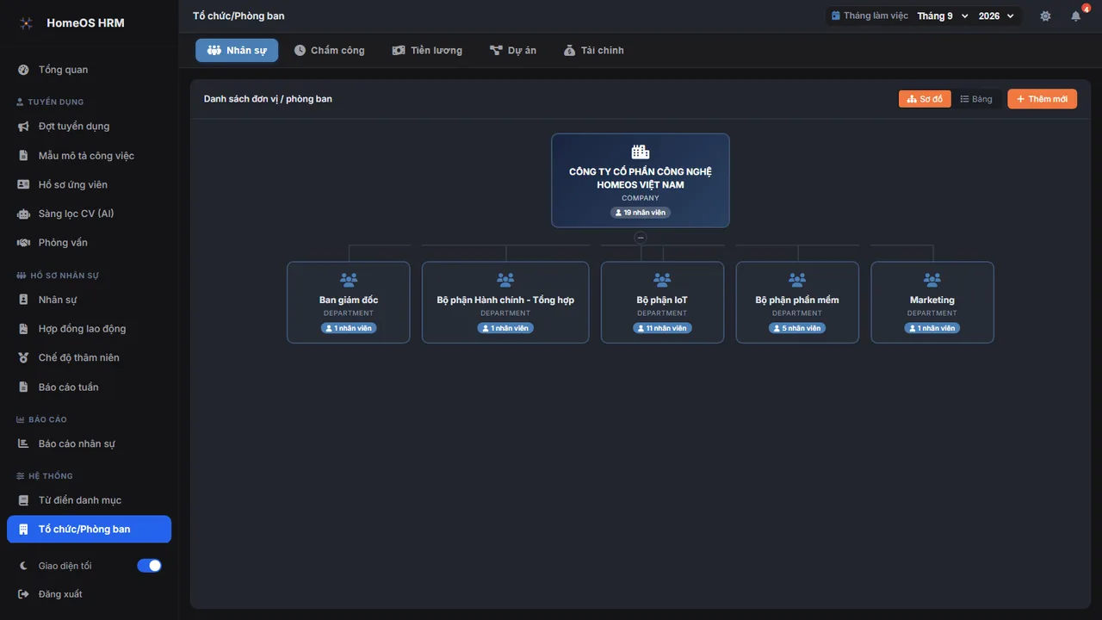
Task: Click the HomeOS HRM logo icon
Action: [27, 23]
